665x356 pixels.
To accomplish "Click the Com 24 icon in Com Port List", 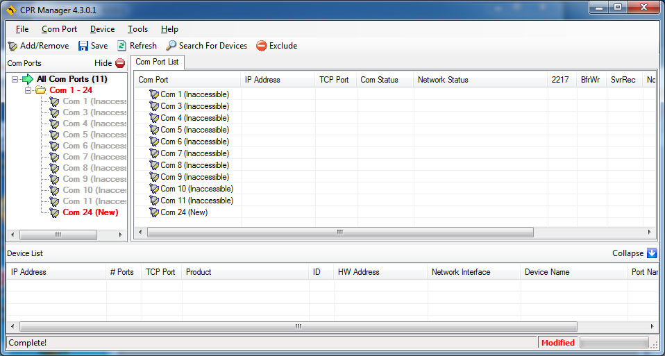I will pos(154,212).
